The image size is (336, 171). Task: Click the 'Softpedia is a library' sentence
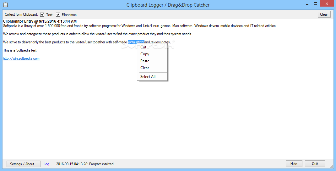[140, 26]
